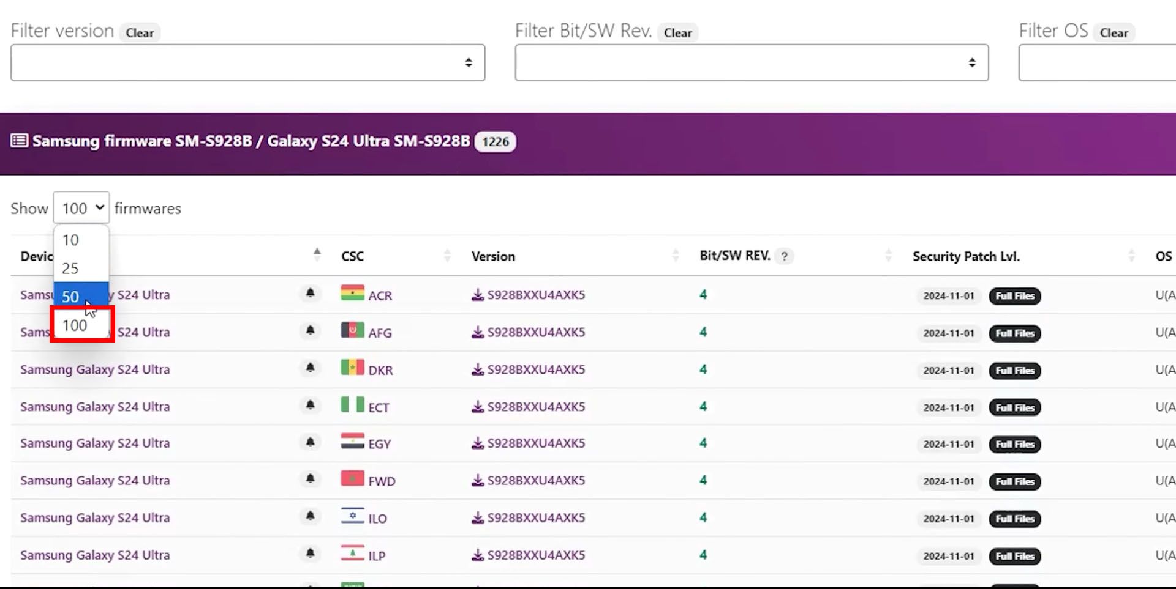Image resolution: width=1176 pixels, height=589 pixels.
Task: Click the OS column header
Action: click(1164, 256)
